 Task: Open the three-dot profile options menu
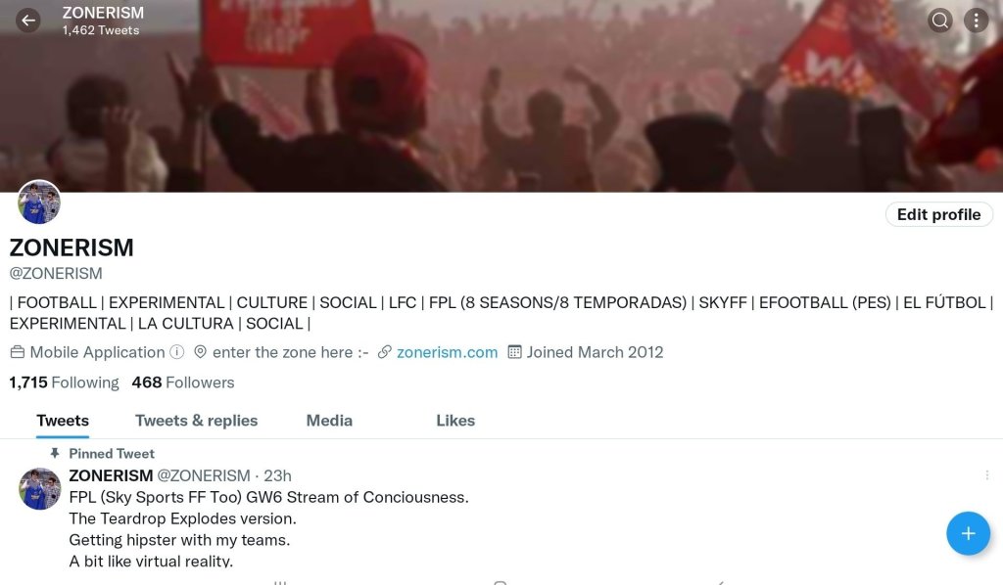click(976, 21)
